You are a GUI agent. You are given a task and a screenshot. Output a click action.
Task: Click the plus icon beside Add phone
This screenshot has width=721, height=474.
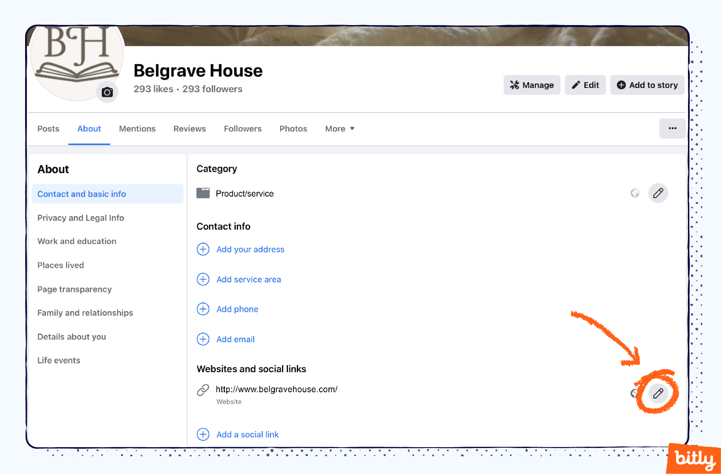coord(203,309)
